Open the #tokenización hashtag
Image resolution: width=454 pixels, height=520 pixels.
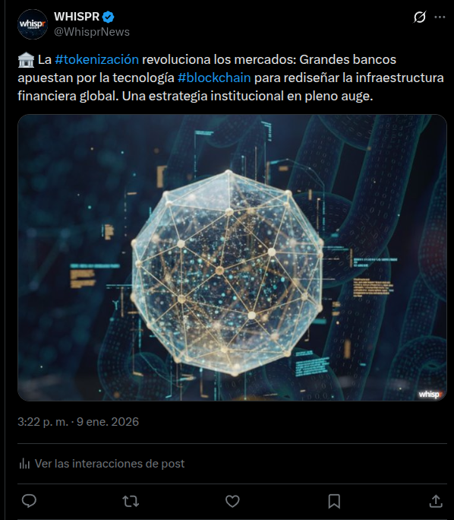point(96,59)
